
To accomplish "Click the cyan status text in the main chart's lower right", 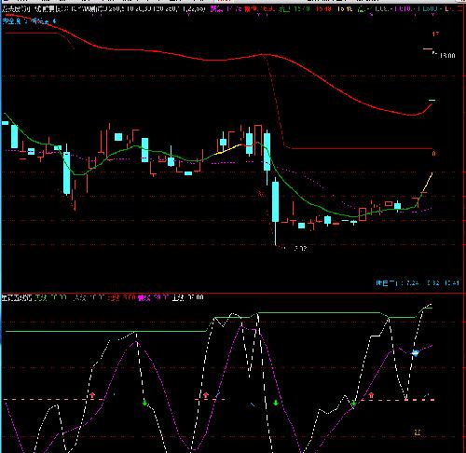I will [418, 283].
